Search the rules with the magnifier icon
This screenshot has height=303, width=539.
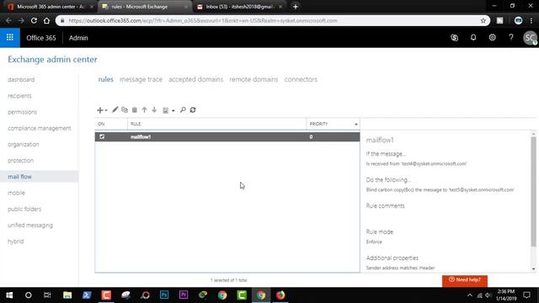pos(183,110)
